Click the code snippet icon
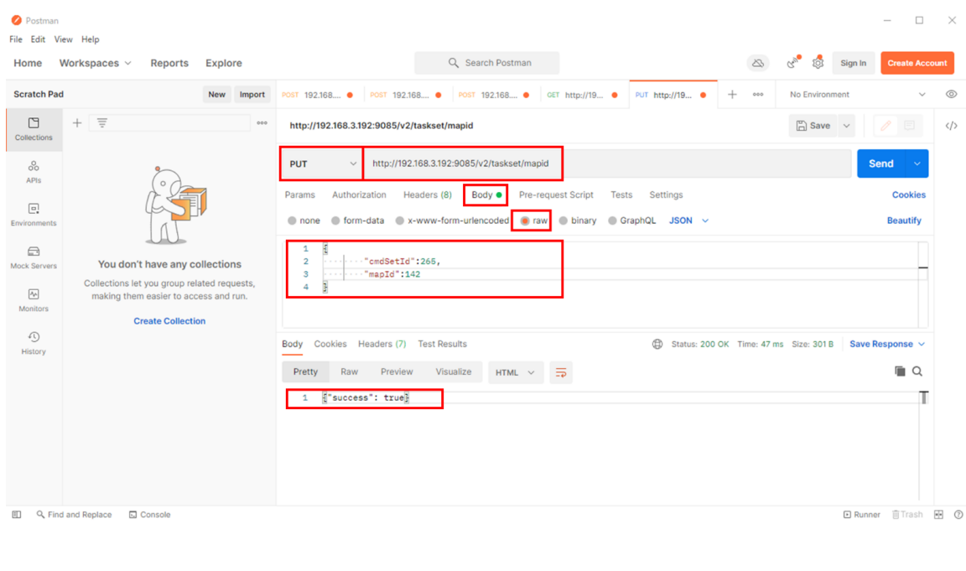 pos(951,126)
